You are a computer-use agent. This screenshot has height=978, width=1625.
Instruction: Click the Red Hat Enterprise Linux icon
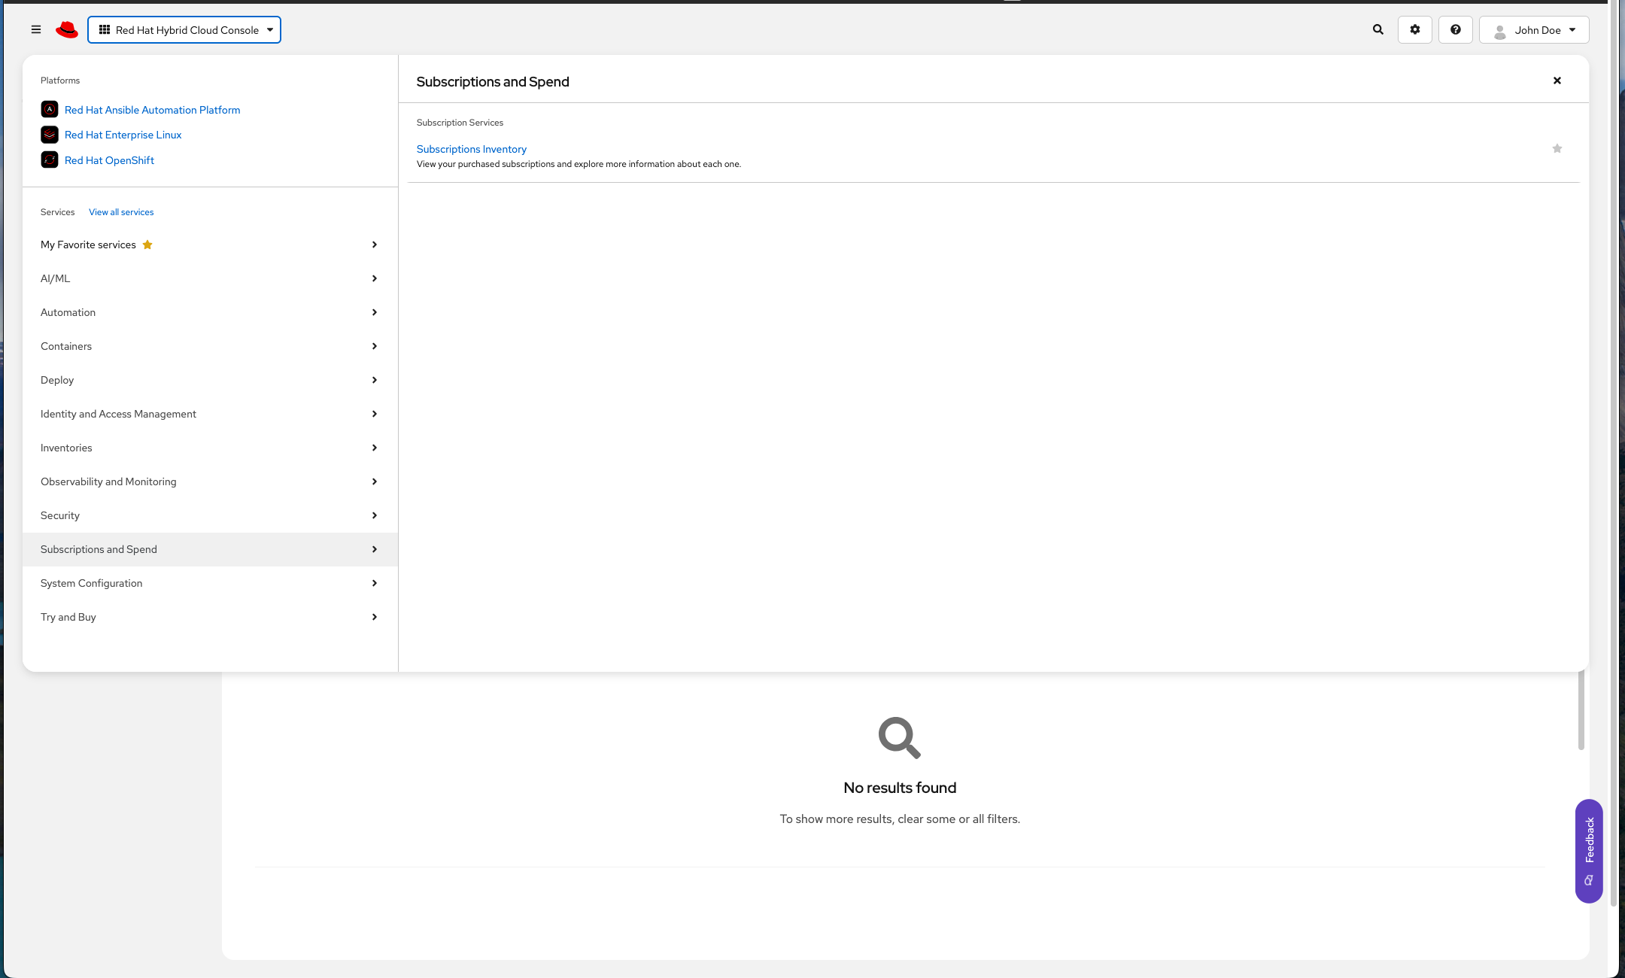coord(50,135)
